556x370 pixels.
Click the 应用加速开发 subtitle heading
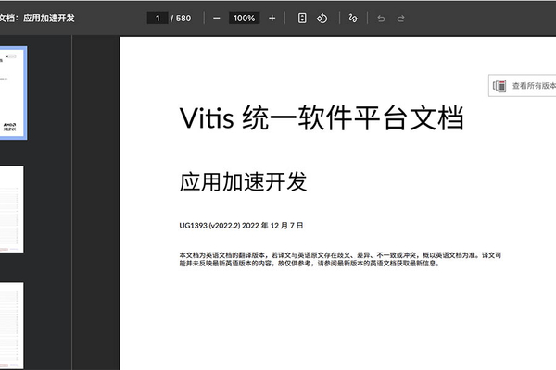243,182
